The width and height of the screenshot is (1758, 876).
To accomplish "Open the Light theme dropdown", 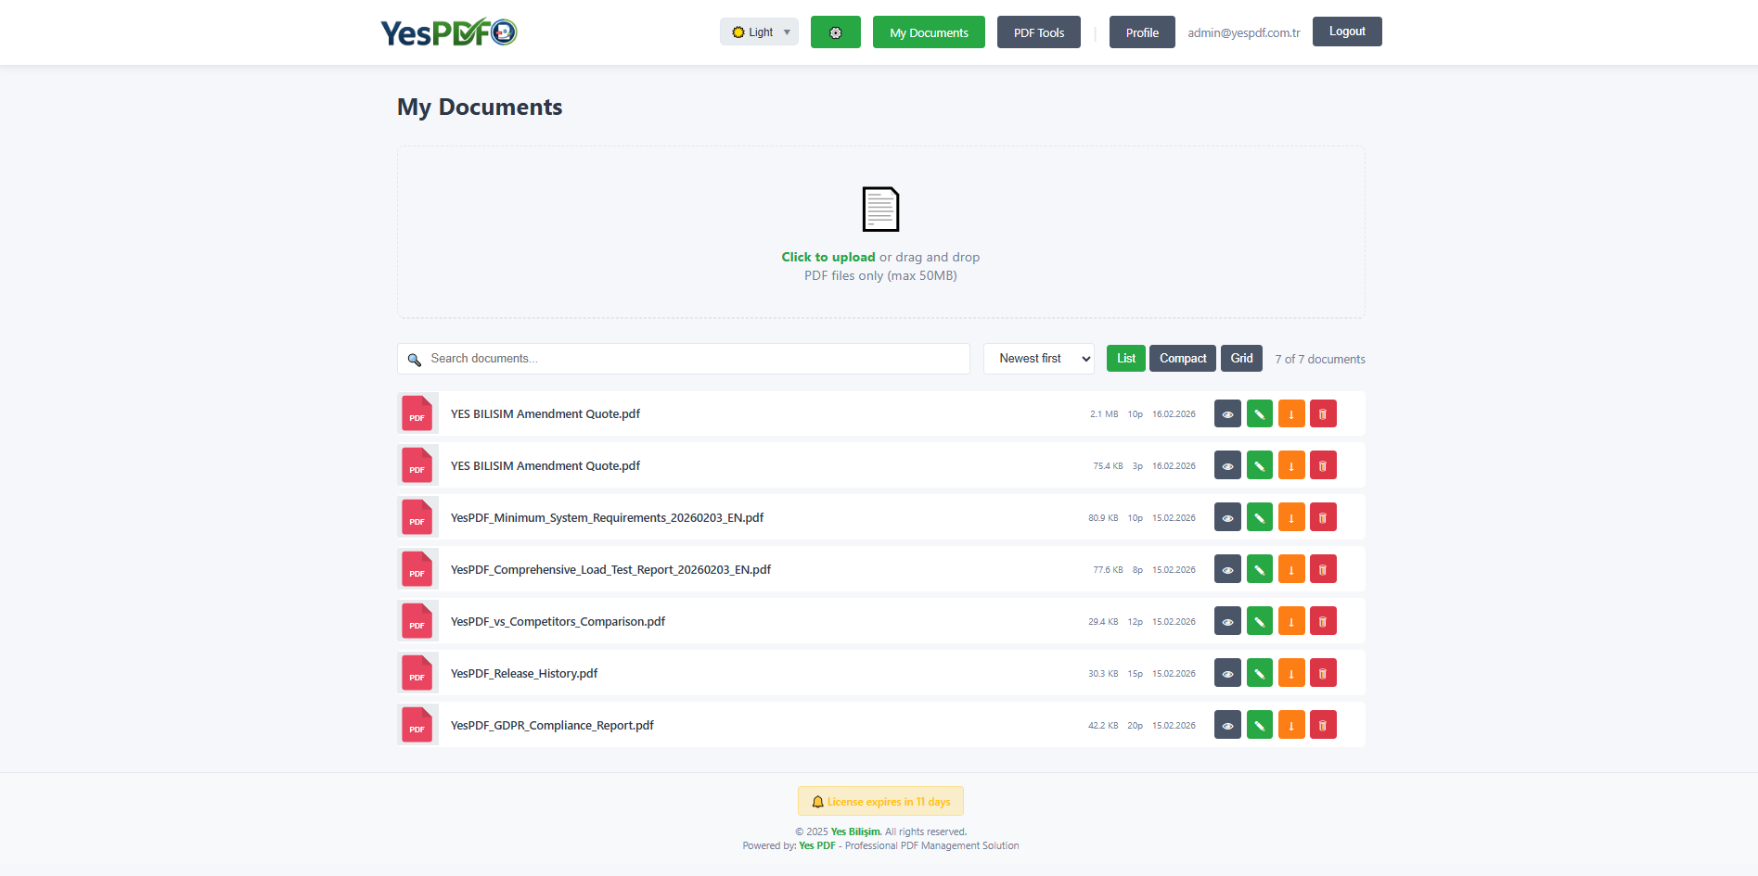I will point(759,32).
